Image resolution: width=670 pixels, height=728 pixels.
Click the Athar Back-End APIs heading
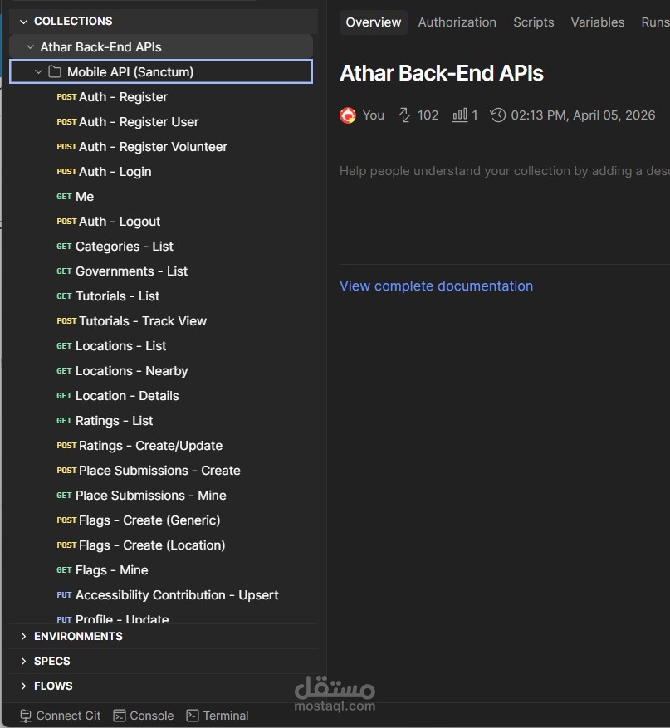click(x=442, y=73)
